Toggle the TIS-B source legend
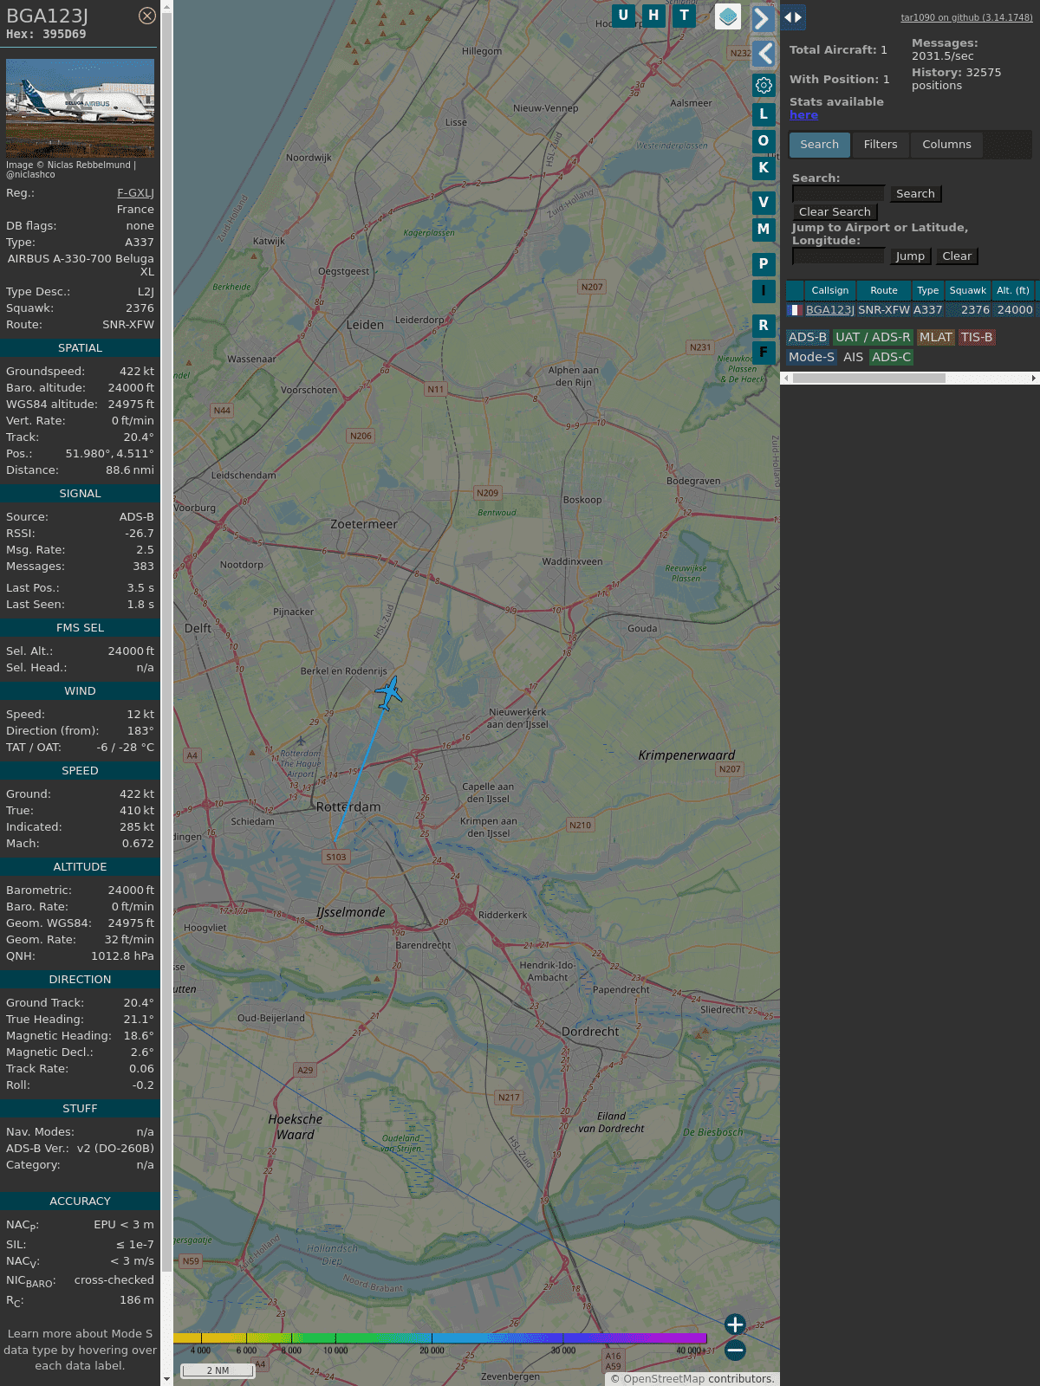This screenshot has height=1386, width=1040. coord(977,338)
